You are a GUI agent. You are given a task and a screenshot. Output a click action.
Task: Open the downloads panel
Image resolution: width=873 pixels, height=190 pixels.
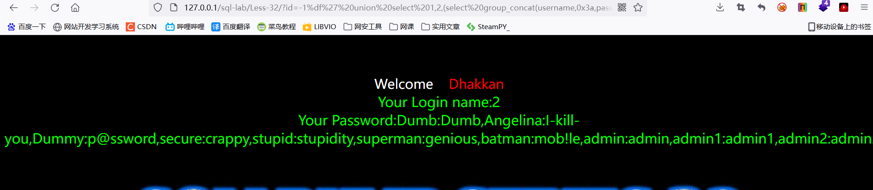[x=720, y=8]
